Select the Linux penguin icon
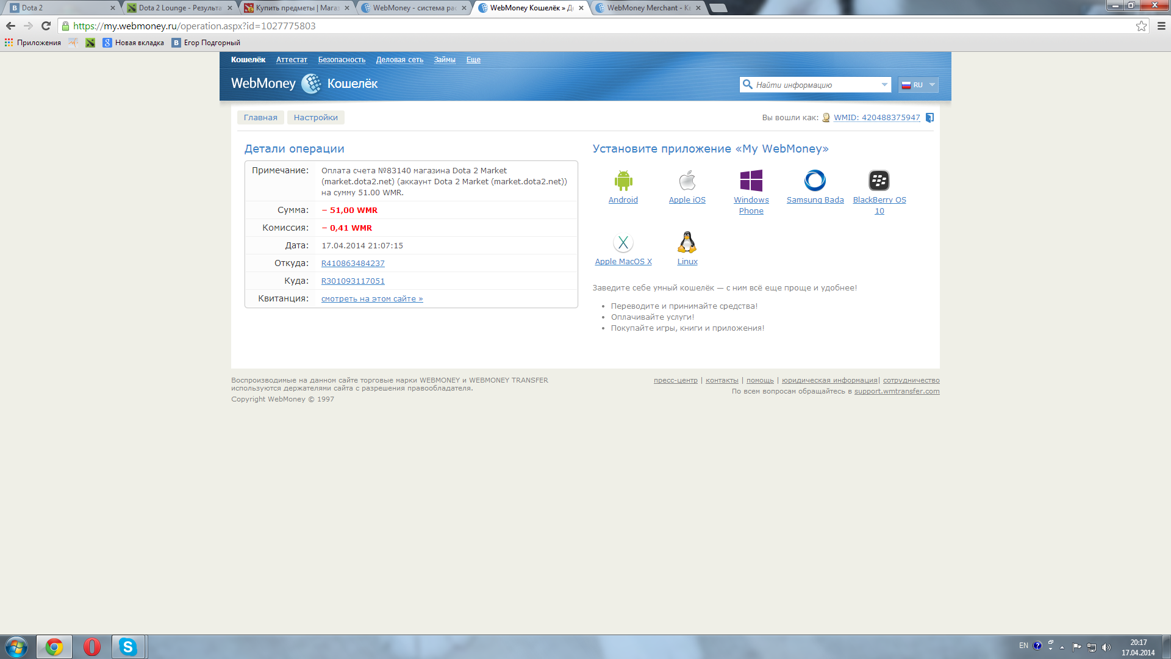1171x659 pixels. pos(687,242)
